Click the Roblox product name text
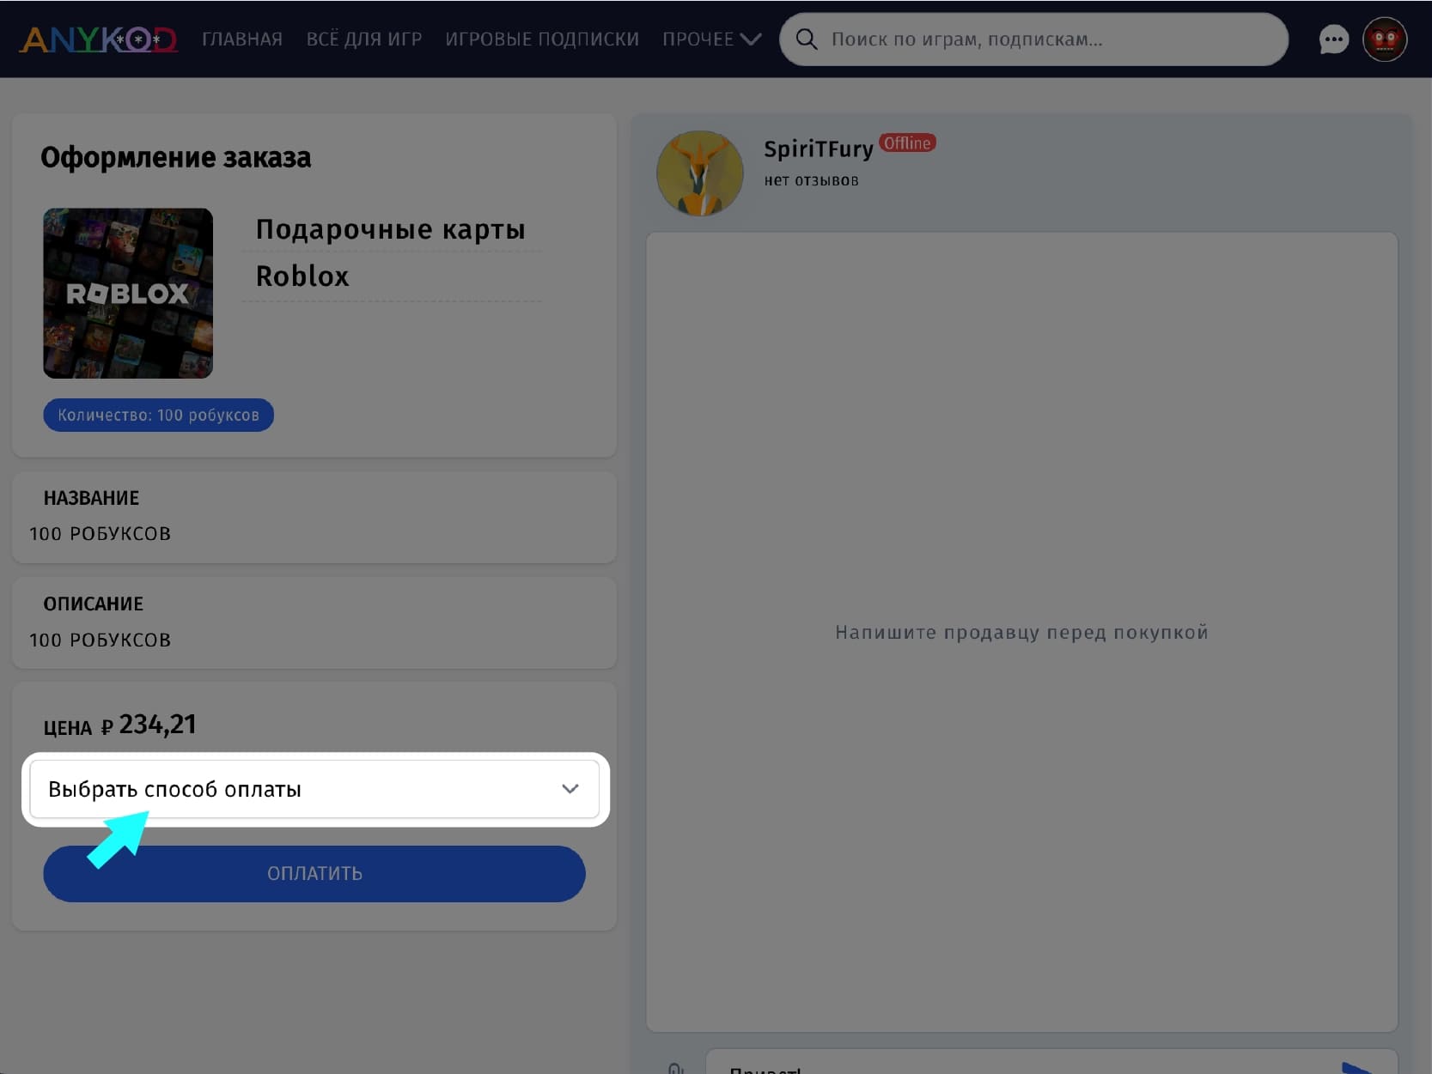 click(302, 276)
